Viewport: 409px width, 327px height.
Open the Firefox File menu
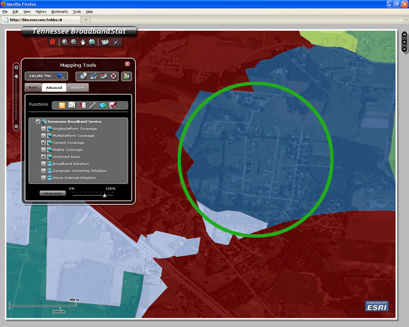tap(5, 12)
